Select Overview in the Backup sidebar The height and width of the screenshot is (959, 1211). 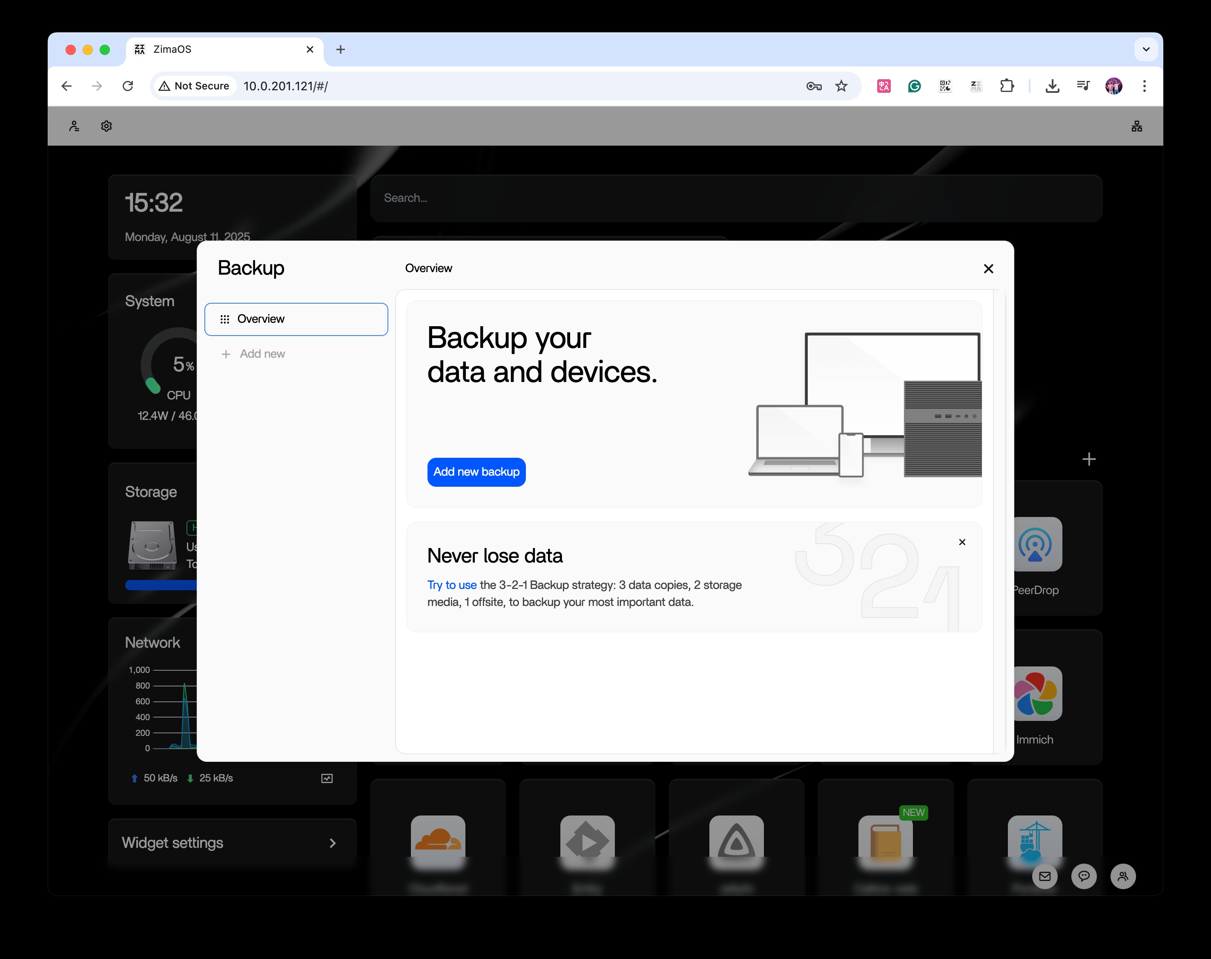point(296,319)
